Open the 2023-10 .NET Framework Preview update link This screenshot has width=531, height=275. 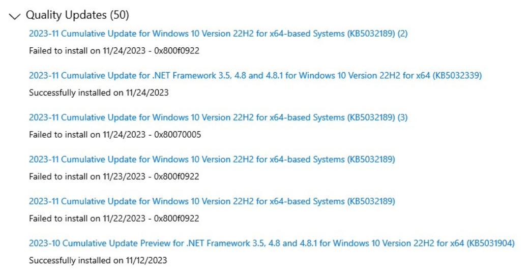coord(272,243)
